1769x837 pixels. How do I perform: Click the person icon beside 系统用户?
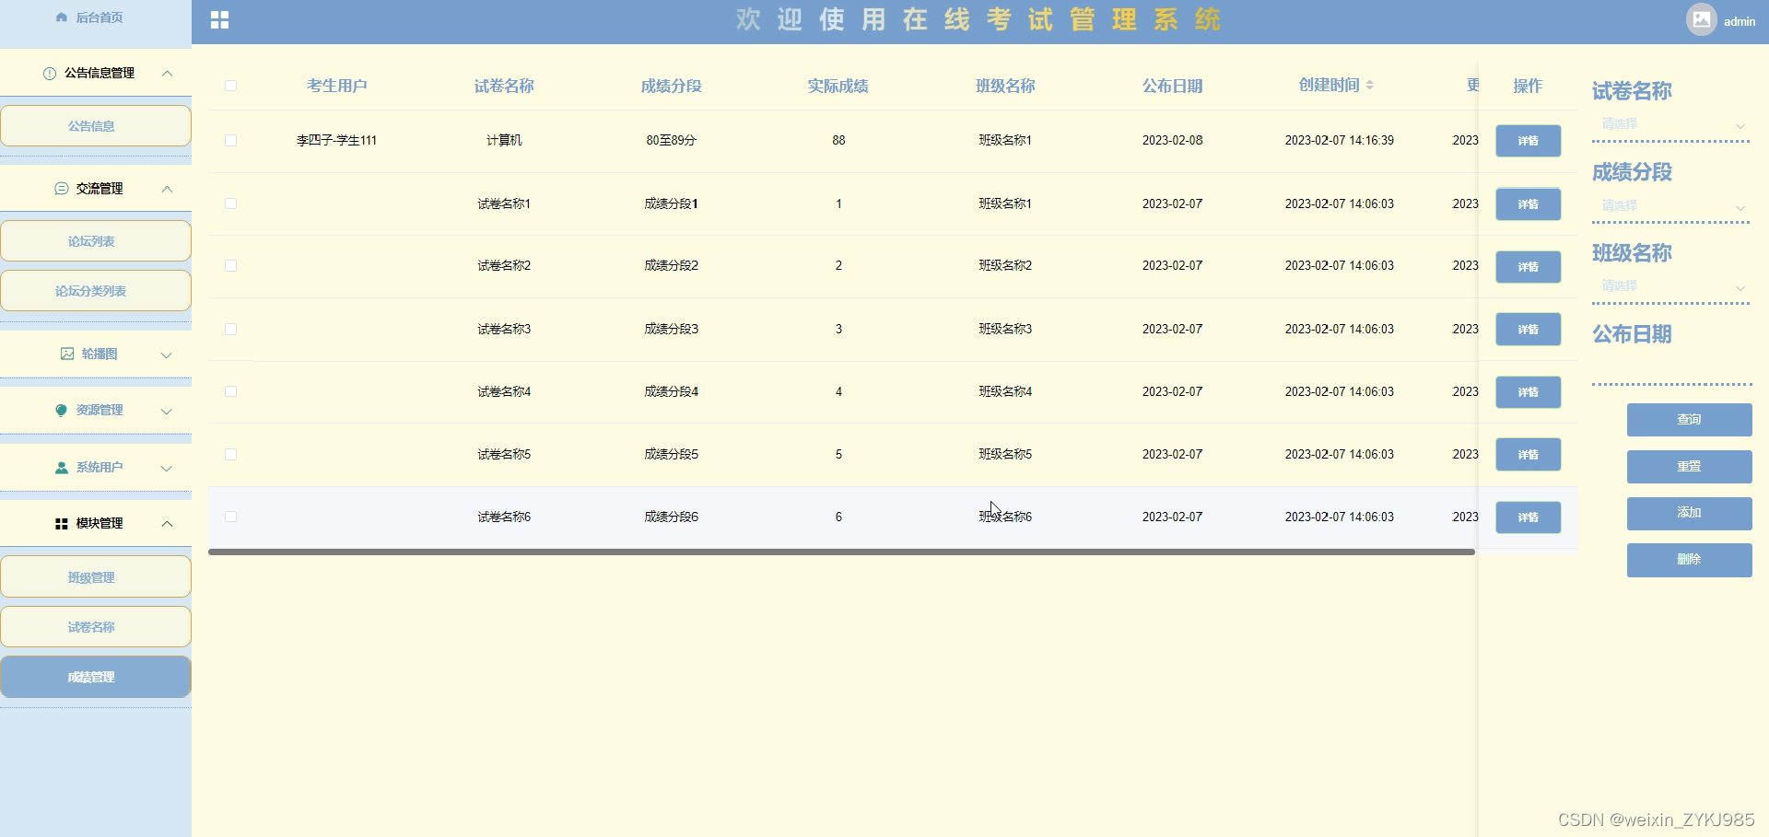coord(62,468)
